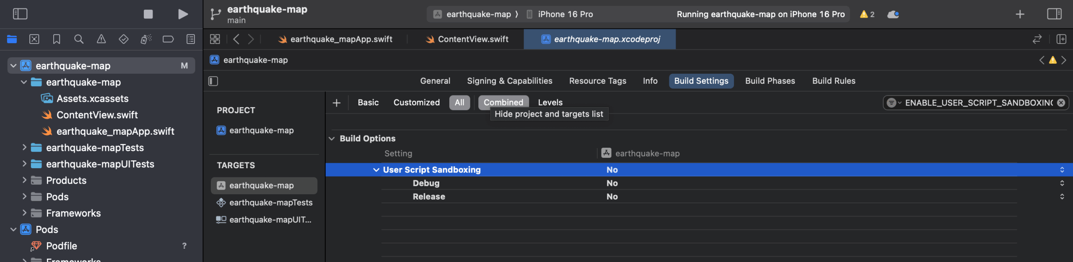View the 2 warnings in toolbar
This screenshot has height=262, width=1073.
(x=867, y=14)
